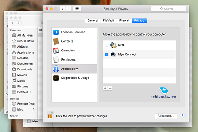Screen dimensions: 198x132
Task: Click the Calendars icon showing 17
Action: [x=56, y=50]
